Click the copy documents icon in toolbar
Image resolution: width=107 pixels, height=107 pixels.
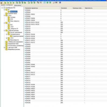(x=38, y=3)
